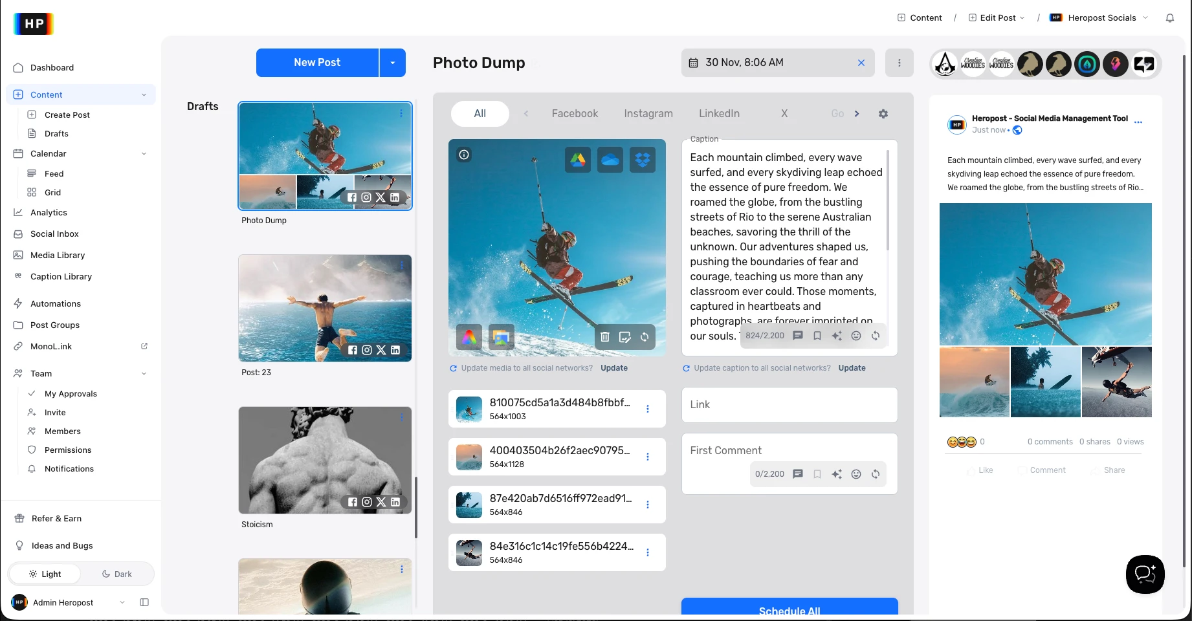
Task: Open the media library gallery icon
Action: (501, 336)
